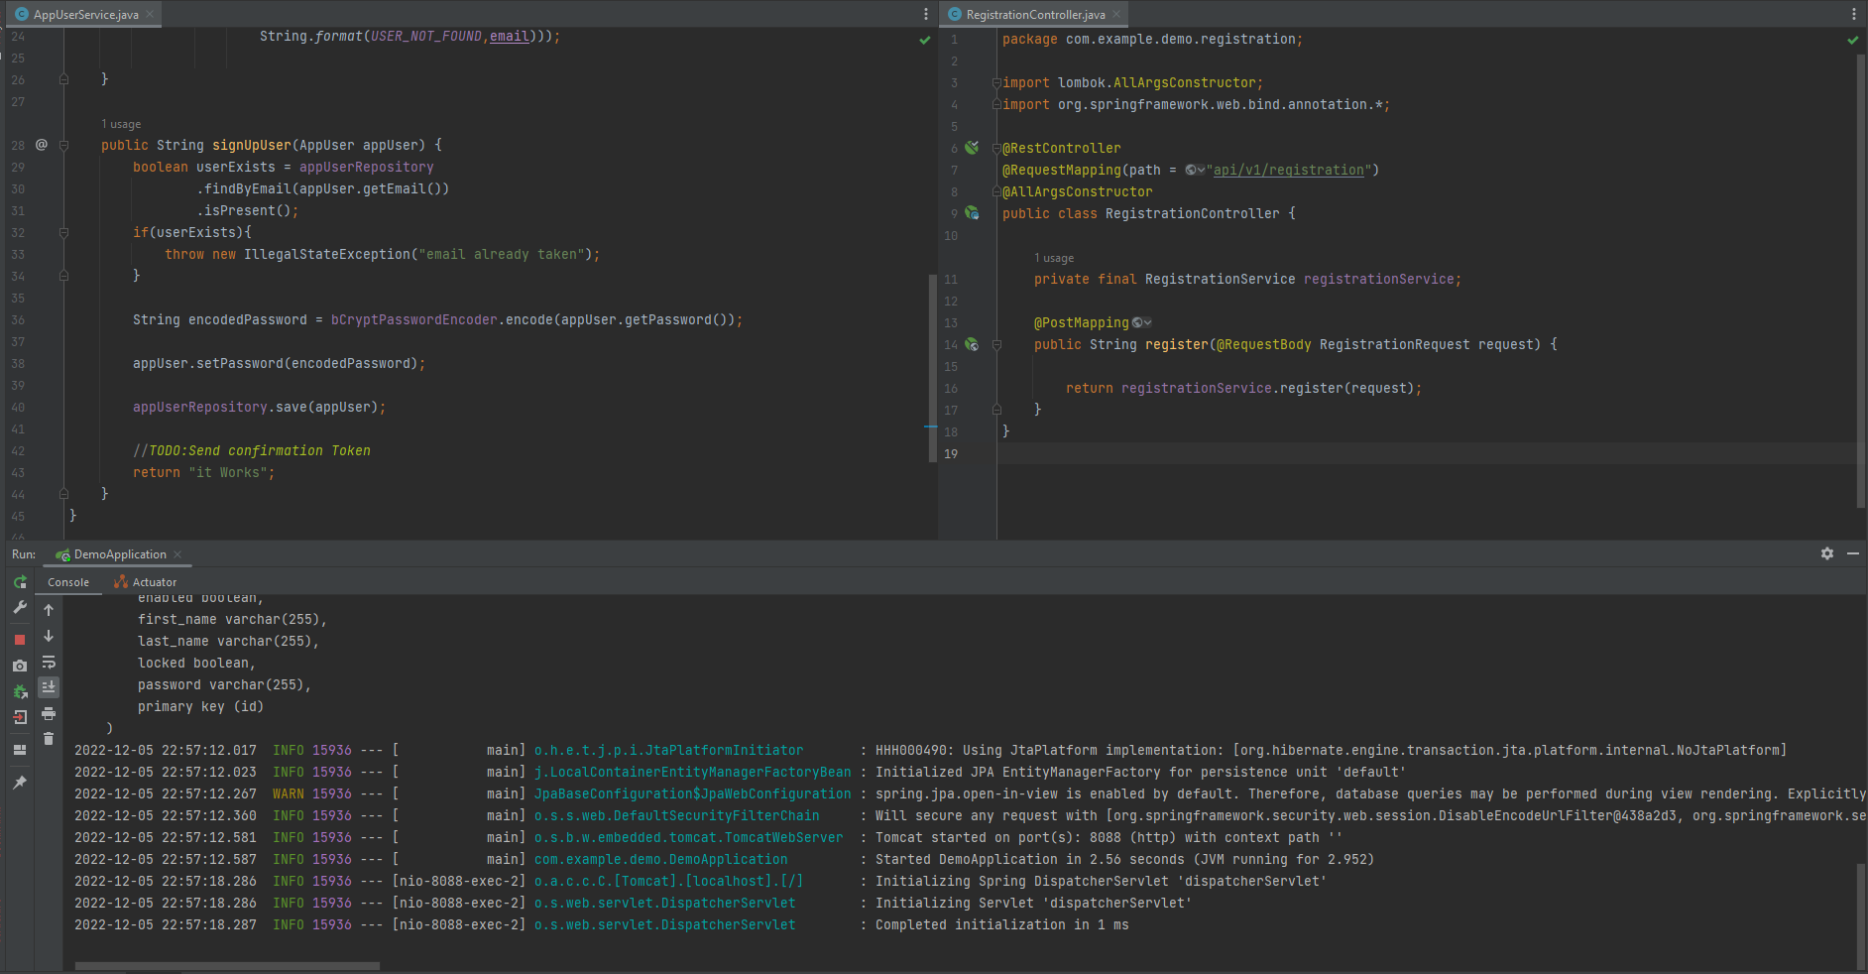This screenshot has width=1868, height=974.
Task: Collapse the signUpUser method fold on line 28
Action: 63,145
